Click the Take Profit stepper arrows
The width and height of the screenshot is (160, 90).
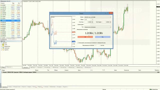pos(110,22)
